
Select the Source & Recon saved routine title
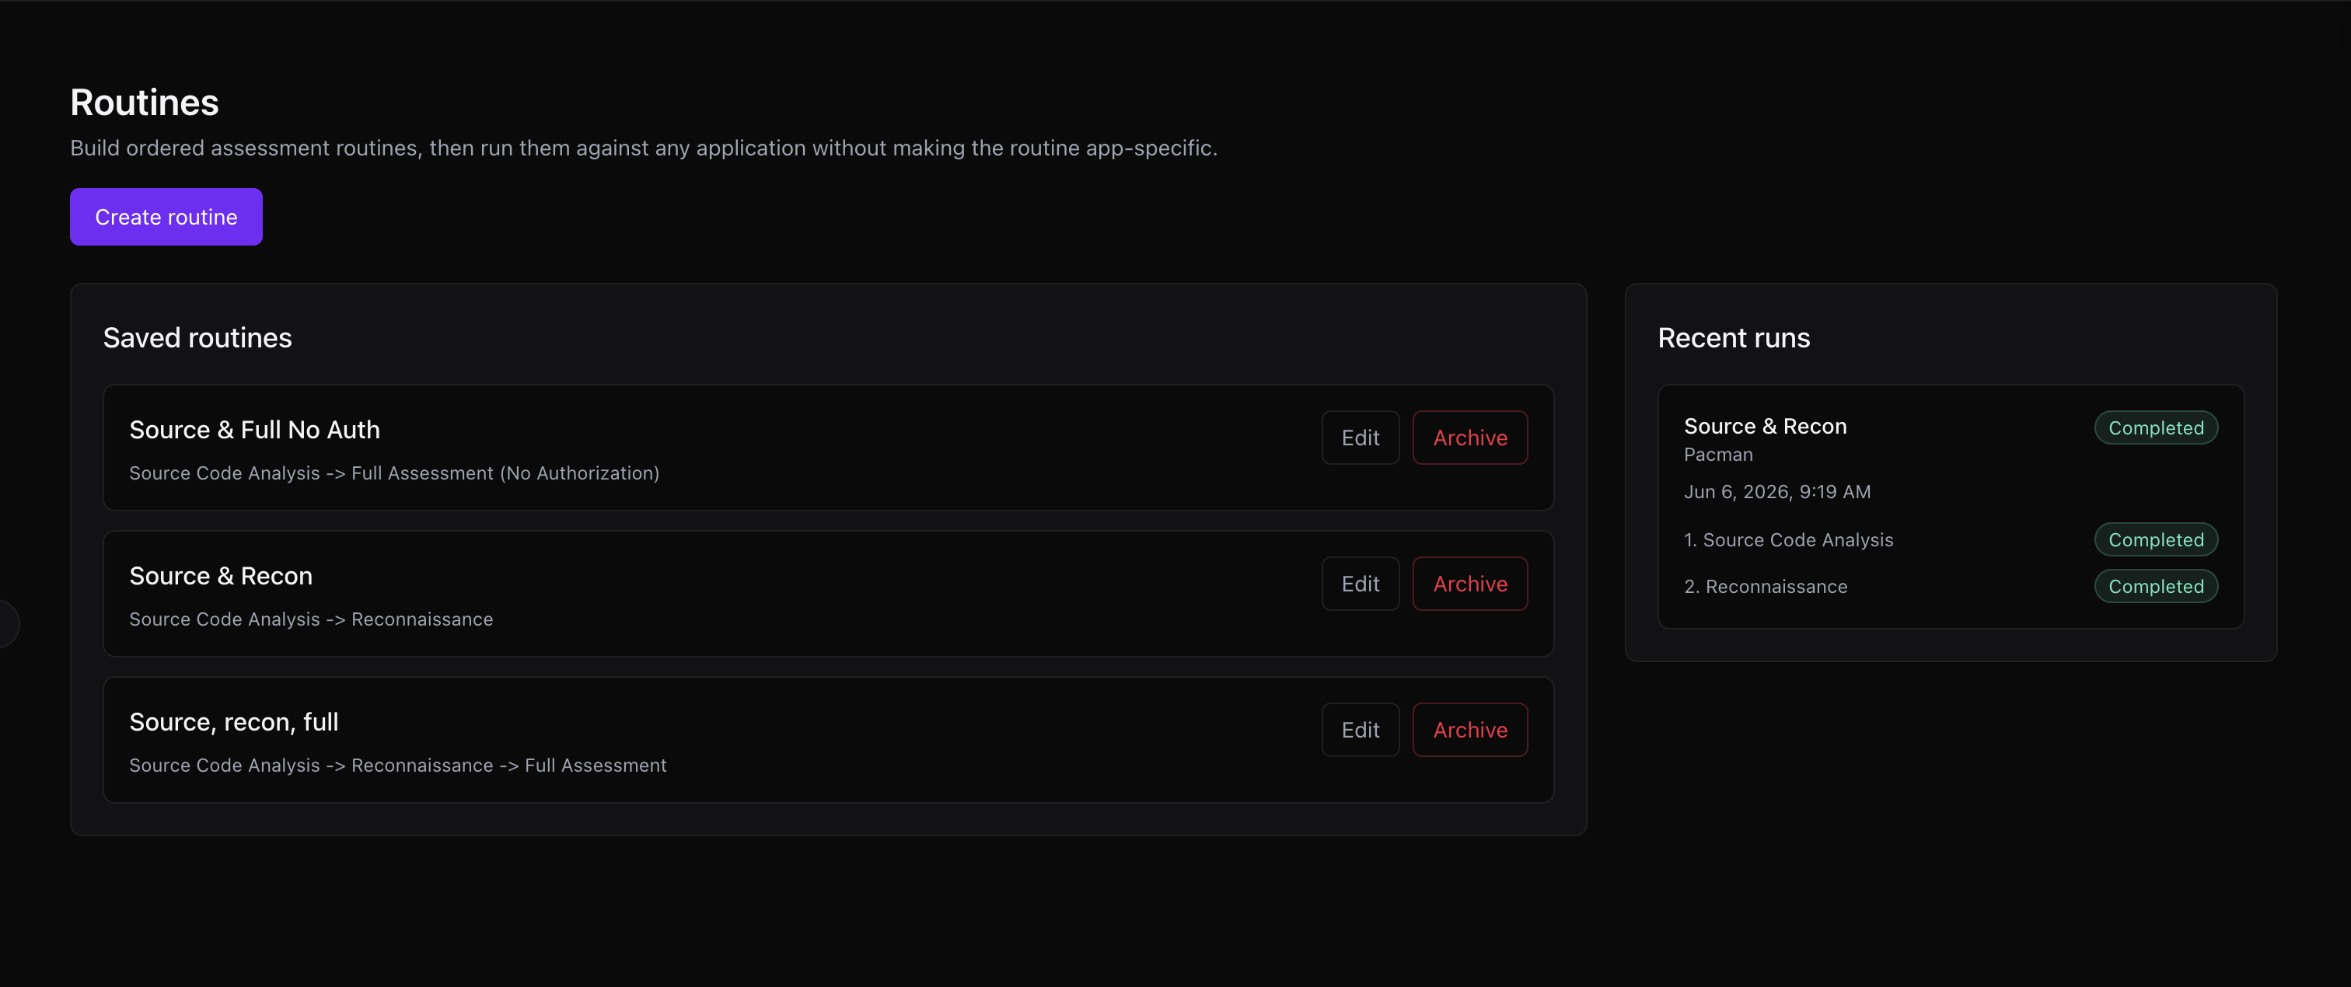[221, 576]
